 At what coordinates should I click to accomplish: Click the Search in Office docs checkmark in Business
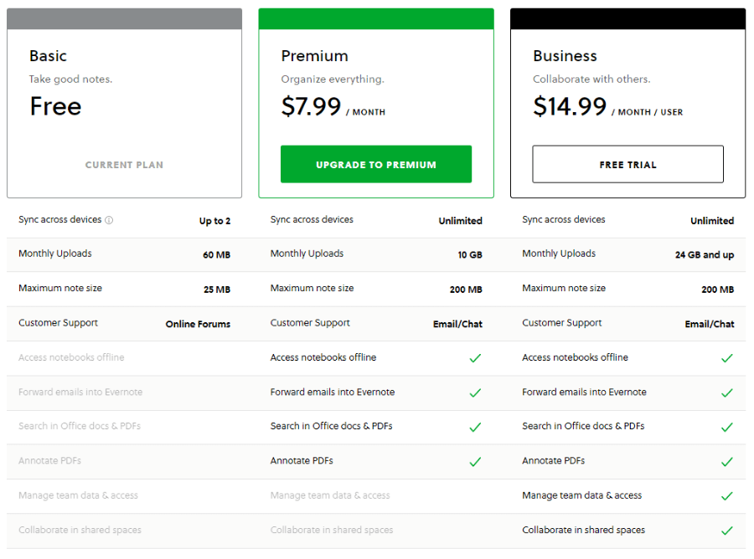[726, 426]
